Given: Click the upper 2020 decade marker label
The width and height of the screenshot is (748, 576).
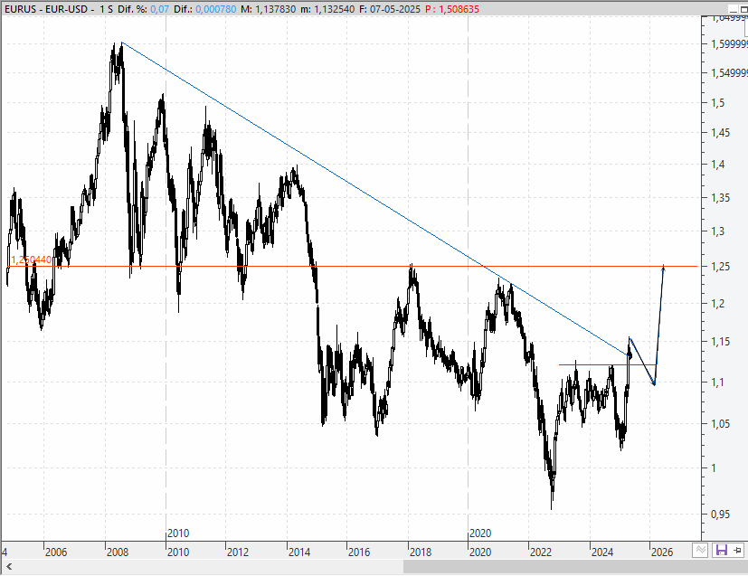Looking at the screenshot, I should click(x=480, y=534).
